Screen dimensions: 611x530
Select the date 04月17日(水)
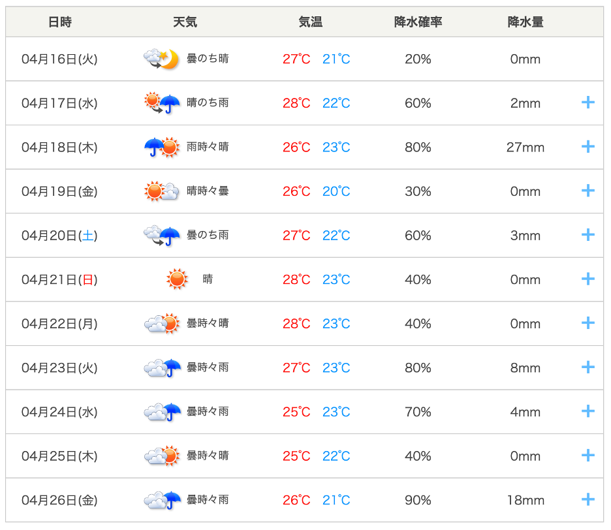coord(59,103)
